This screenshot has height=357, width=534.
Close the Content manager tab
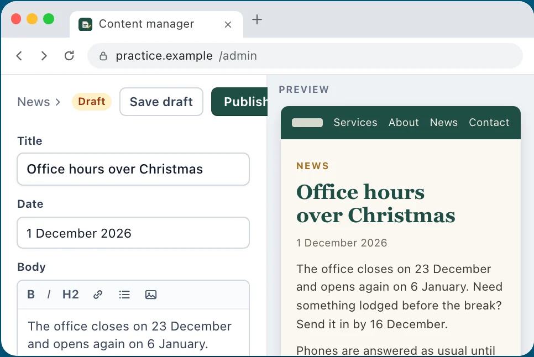pos(228,24)
